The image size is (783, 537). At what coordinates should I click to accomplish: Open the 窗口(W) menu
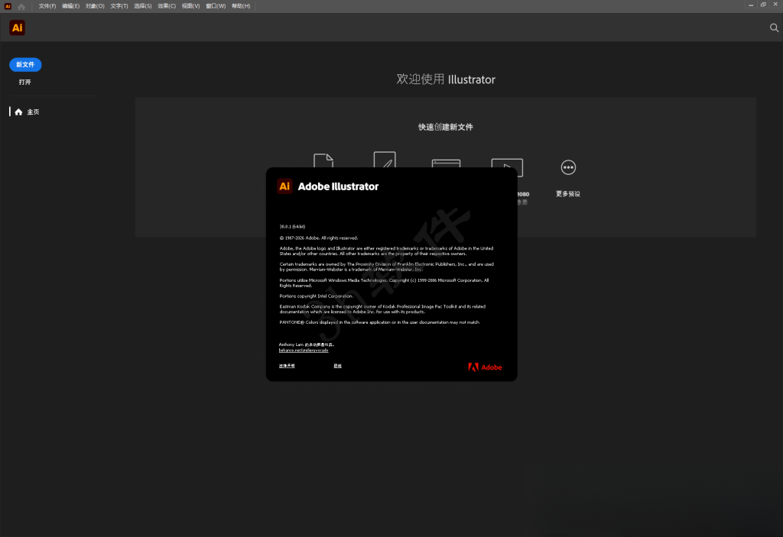tap(216, 6)
